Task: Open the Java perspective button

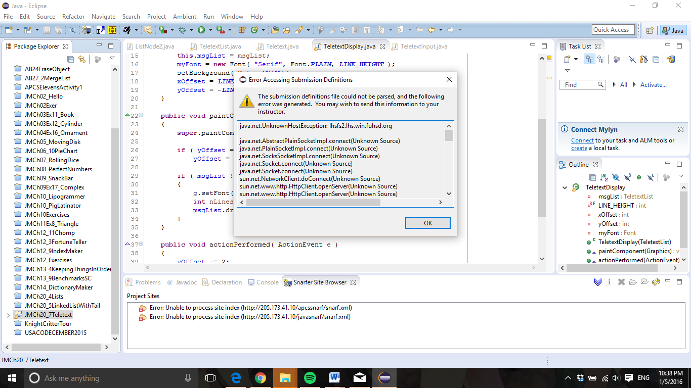Action: [x=673, y=30]
